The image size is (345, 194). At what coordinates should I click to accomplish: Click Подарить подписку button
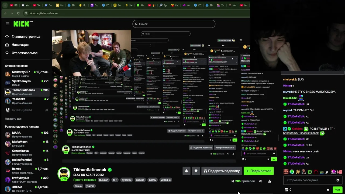(x=222, y=171)
